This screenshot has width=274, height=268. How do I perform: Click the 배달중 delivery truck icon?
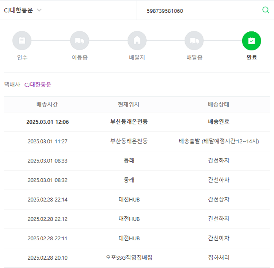(x=194, y=41)
